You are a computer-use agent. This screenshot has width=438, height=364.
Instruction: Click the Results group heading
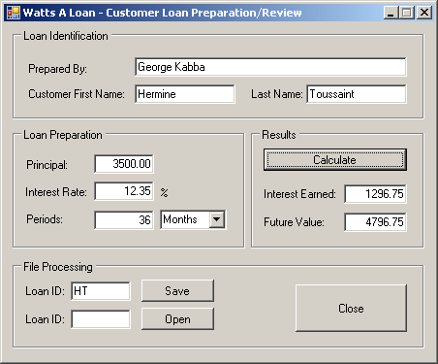pyautogui.click(x=279, y=135)
